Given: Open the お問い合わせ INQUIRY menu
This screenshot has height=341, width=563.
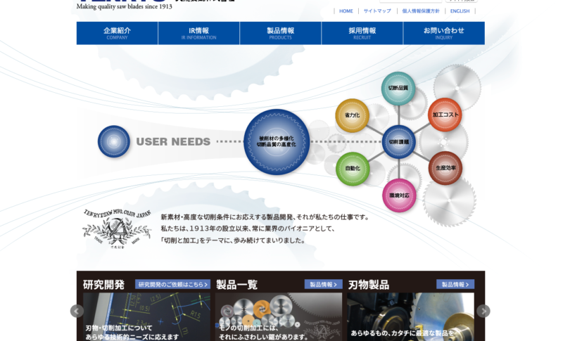Looking at the screenshot, I should click(444, 33).
